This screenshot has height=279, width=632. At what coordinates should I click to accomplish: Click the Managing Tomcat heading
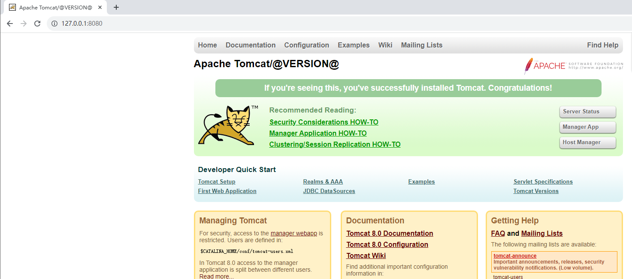[x=233, y=220]
